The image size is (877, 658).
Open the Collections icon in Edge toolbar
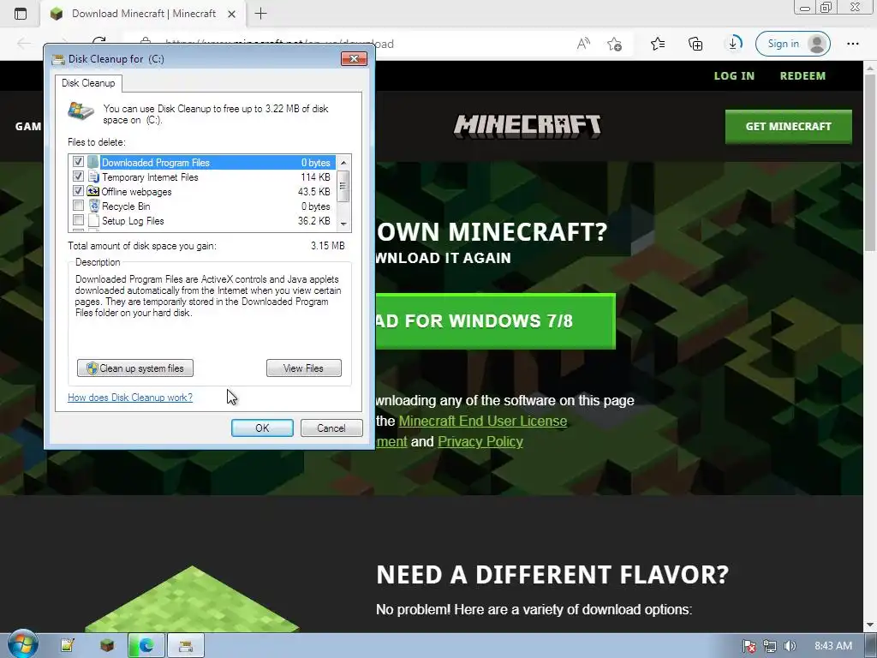point(695,44)
